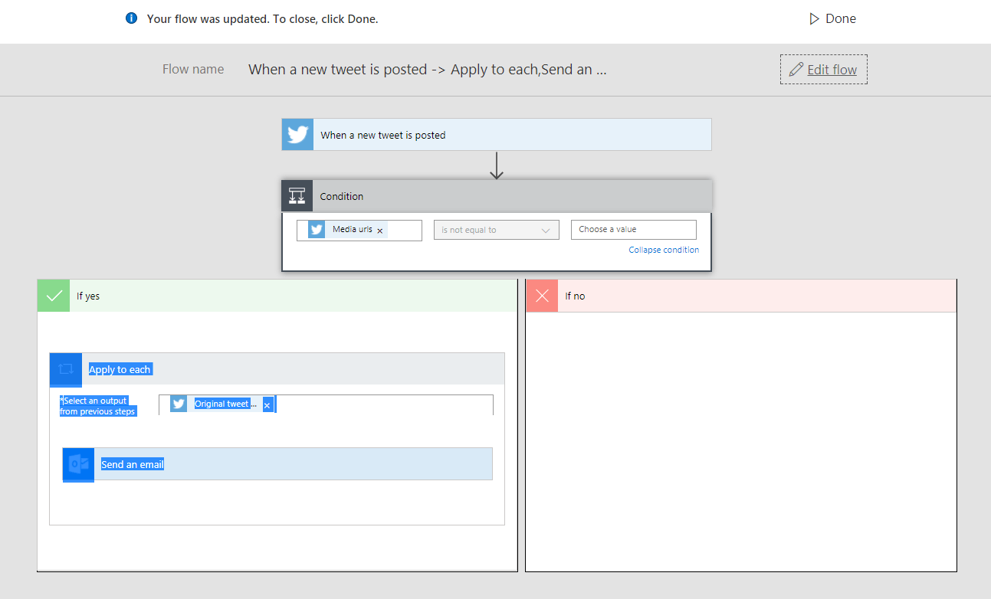Click the 'Your flow was updated' message

point(263,19)
